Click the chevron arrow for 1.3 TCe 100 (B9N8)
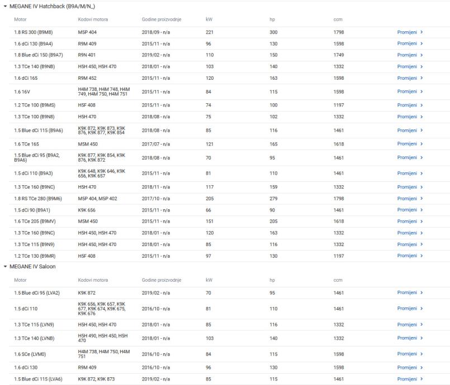 tap(421, 117)
